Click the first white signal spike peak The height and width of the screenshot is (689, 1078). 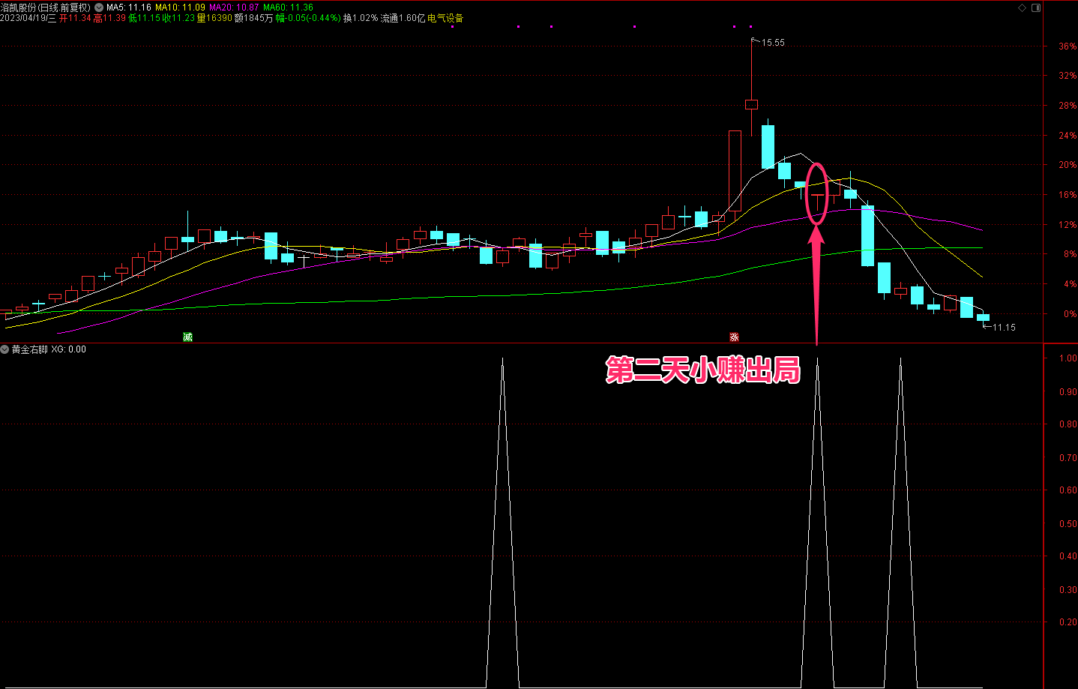(502, 360)
